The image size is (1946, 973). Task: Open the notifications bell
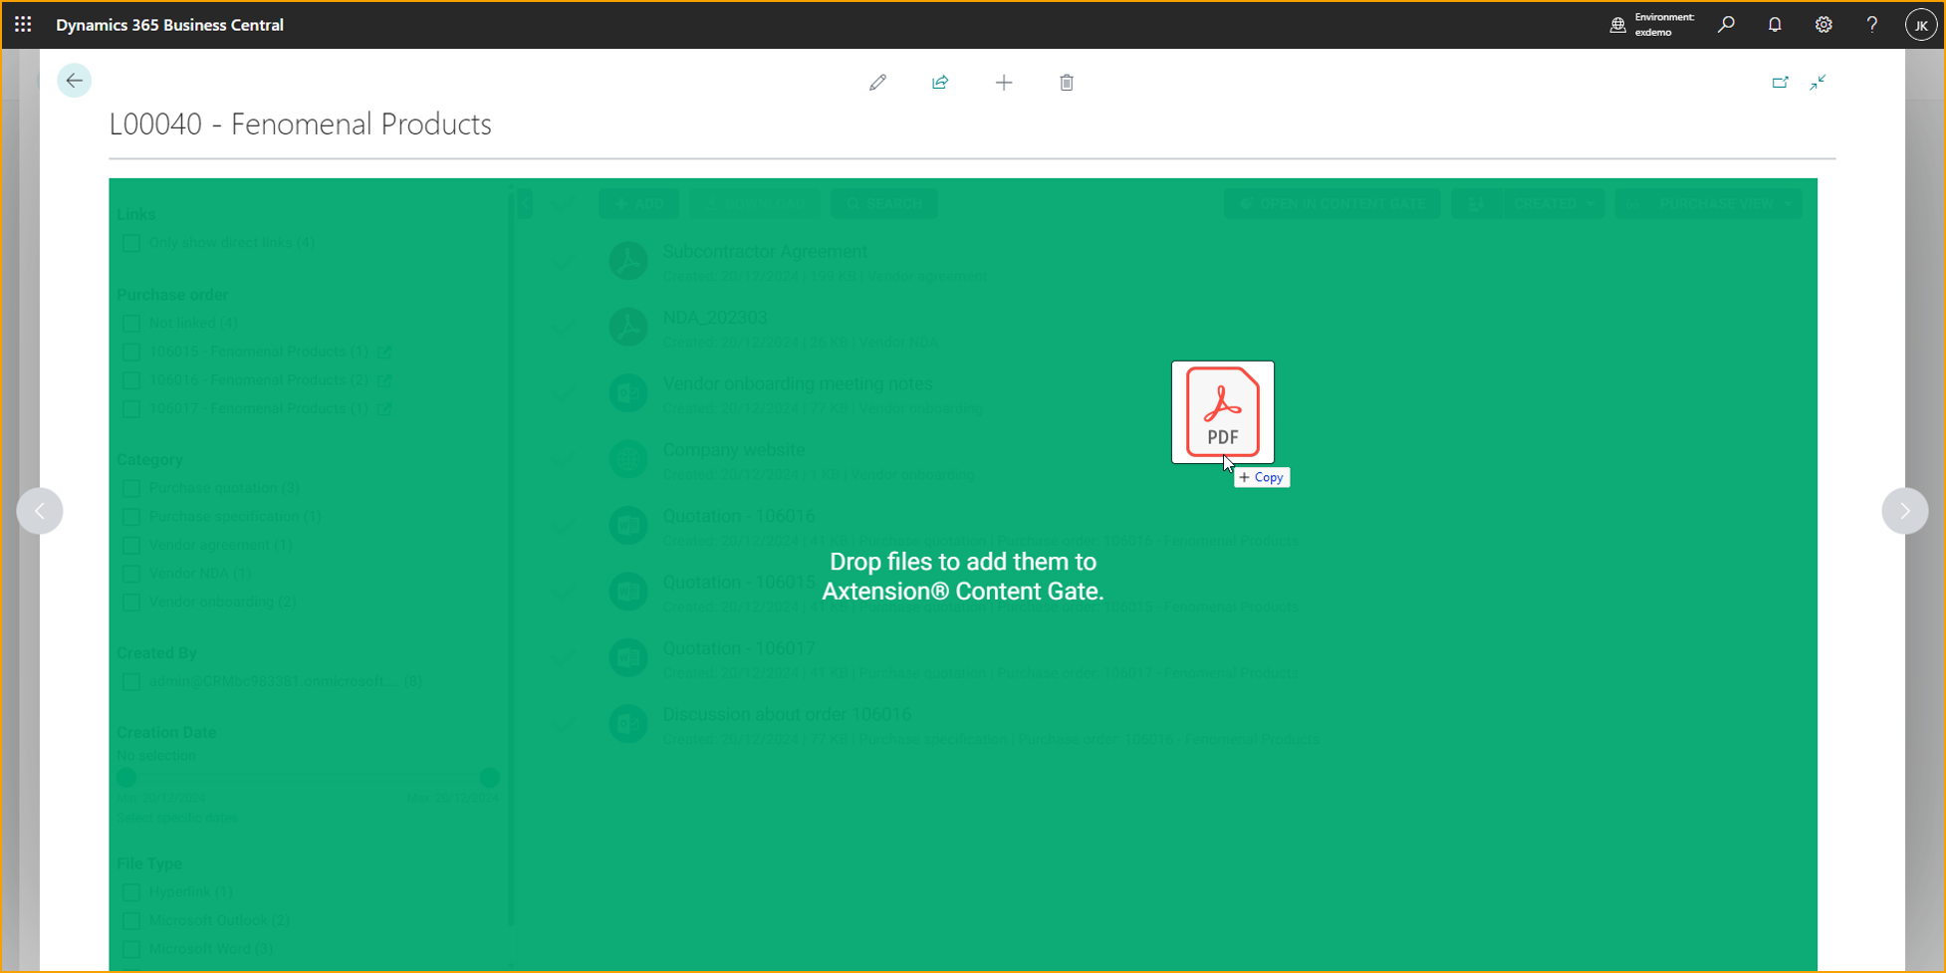[1775, 25]
